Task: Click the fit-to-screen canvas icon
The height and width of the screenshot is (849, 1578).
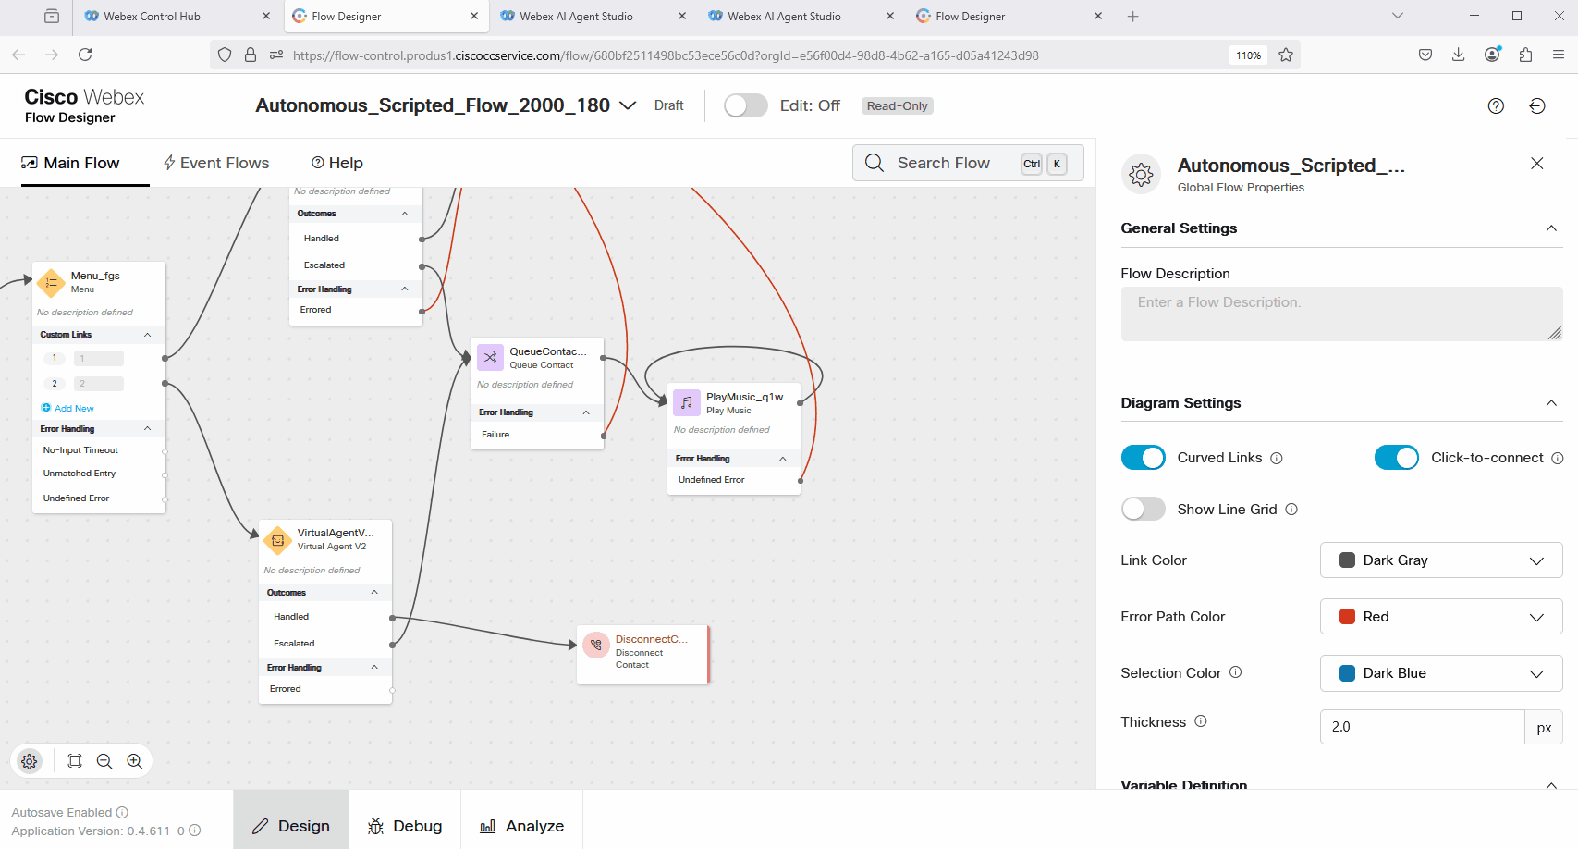Action: 75,761
